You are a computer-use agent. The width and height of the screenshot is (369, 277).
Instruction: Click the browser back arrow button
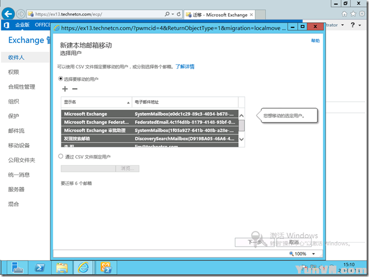8,14
